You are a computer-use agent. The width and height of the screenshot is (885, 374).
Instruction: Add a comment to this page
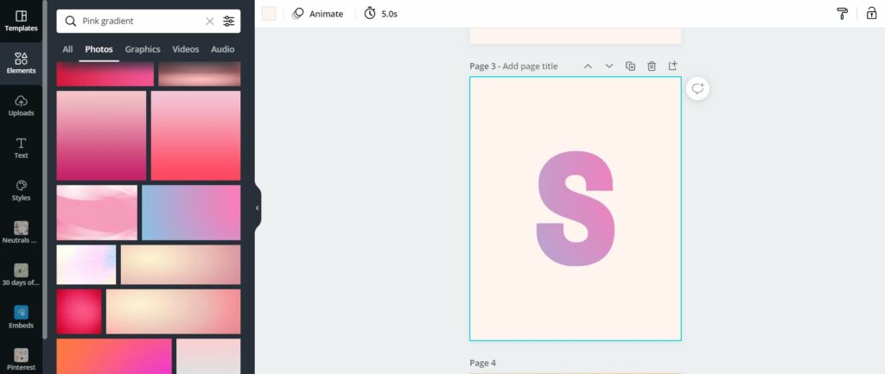click(x=697, y=89)
